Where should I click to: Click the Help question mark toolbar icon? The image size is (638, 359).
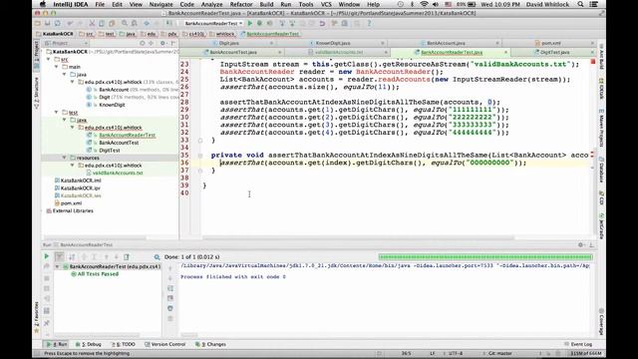(x=369, y=23)
